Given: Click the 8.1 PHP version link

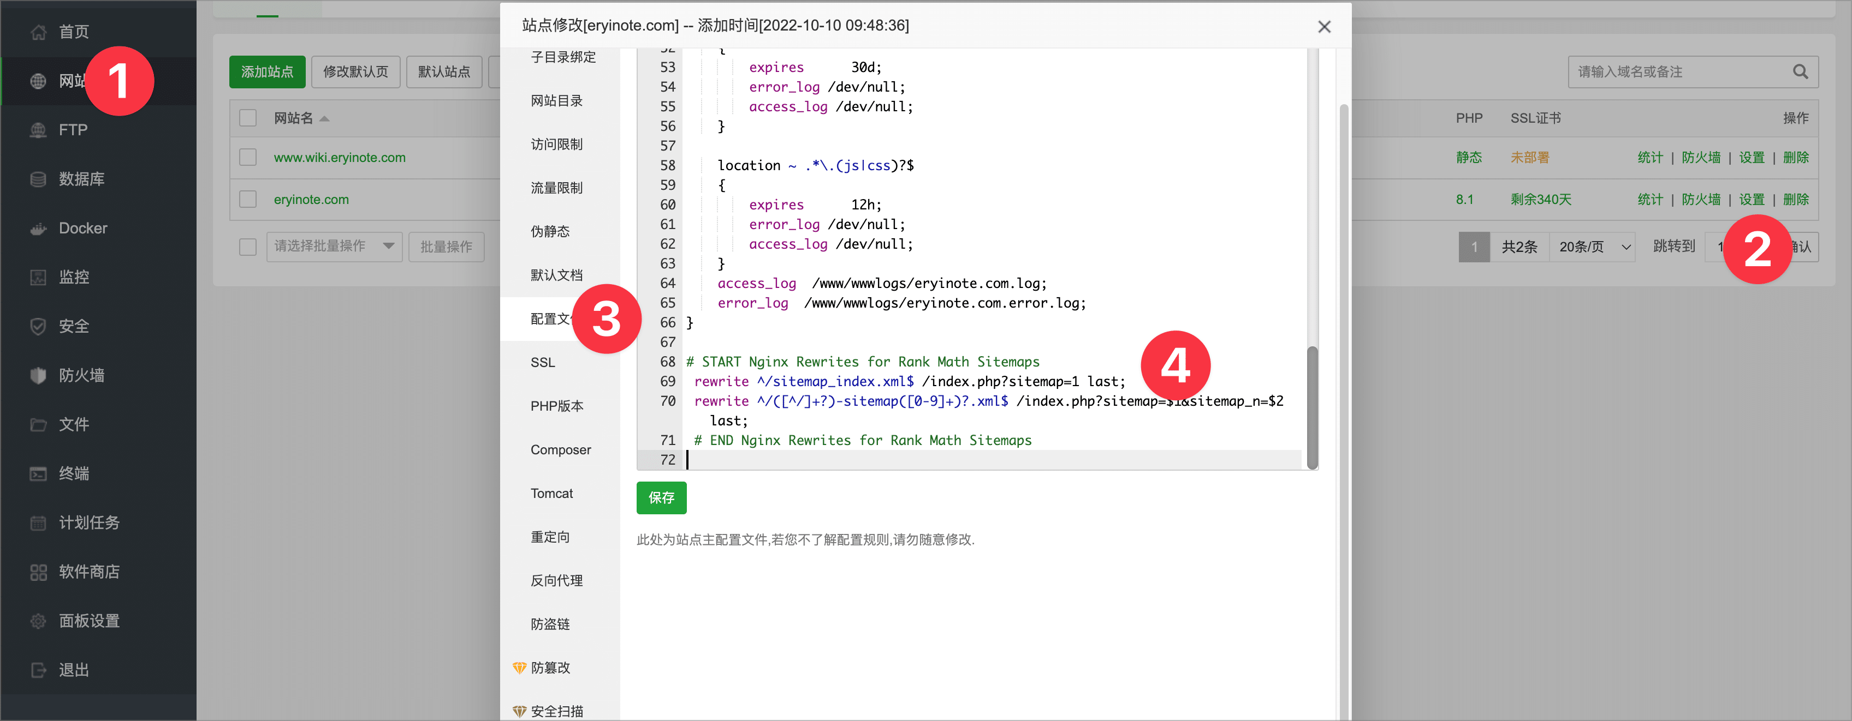Looking at the screenshot, I should point(1464,199).
